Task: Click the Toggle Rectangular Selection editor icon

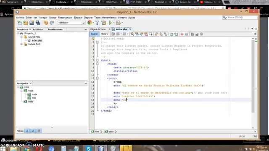Action: (150, 34)
